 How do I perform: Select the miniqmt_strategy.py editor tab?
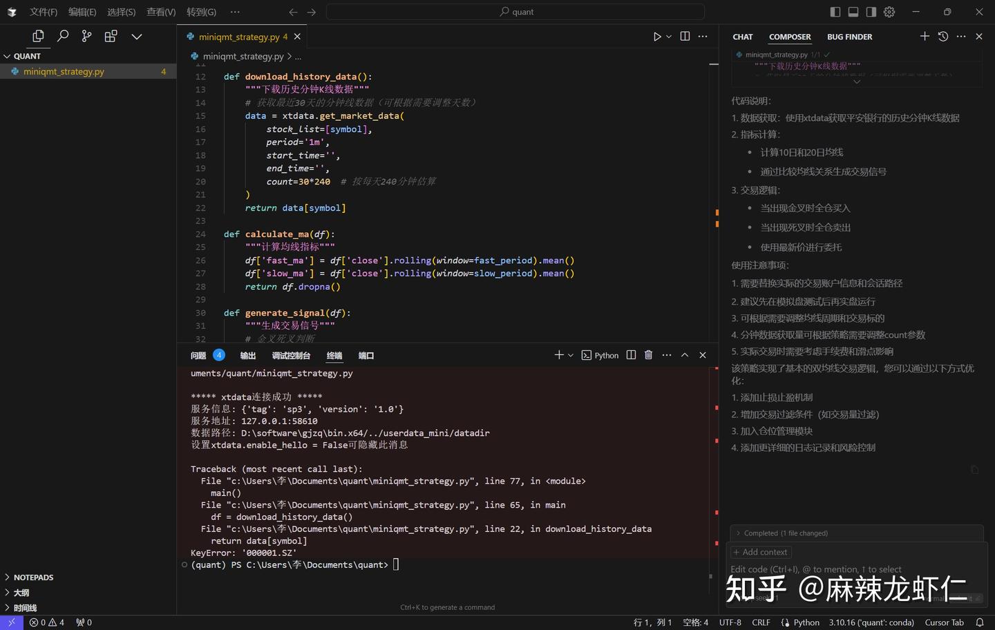[242, 37]
